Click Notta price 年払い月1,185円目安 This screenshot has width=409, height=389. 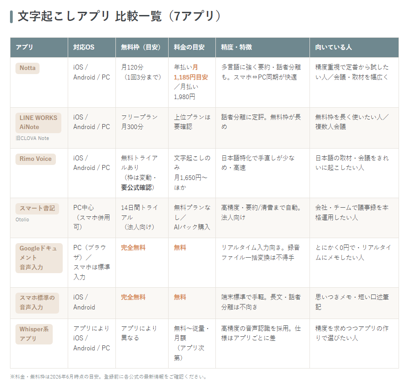click(x=191, y=72)
